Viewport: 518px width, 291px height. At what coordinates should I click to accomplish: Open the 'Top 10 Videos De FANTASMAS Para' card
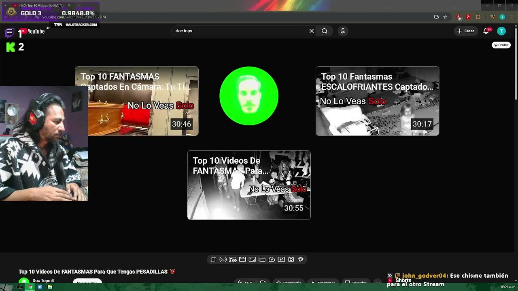[x=249, y=185]
